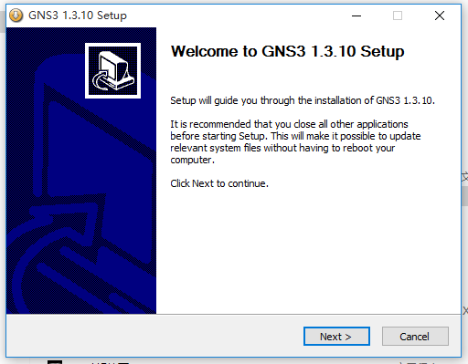Click the 'It is recommended that you close' paragraph
This screenshot has height=364, width=468.
[295, 141]
